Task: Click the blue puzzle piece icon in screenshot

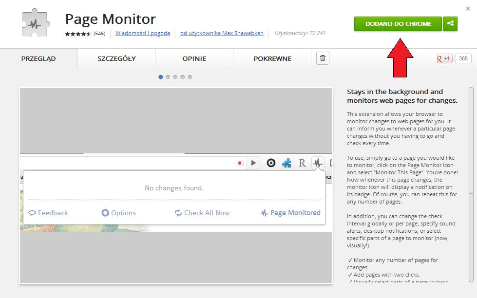Action: [x=286, y=163]
